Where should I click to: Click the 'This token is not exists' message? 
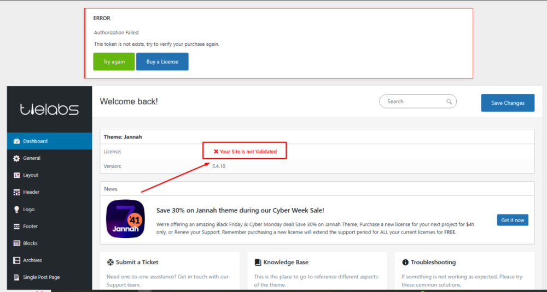156,44
